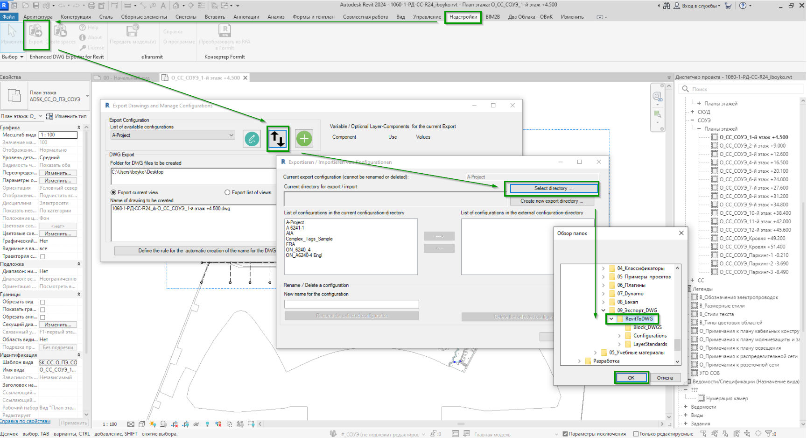The height and width of the screenshot is (438, 807).
Task: Open the Файл menu
Action: pos(8,17)
